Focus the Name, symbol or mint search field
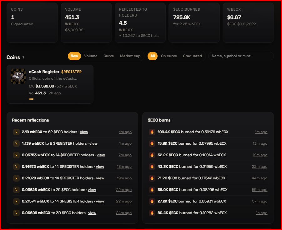Image resolution: width=282 pixels, height=230 pixels. [x=241, y=56]
